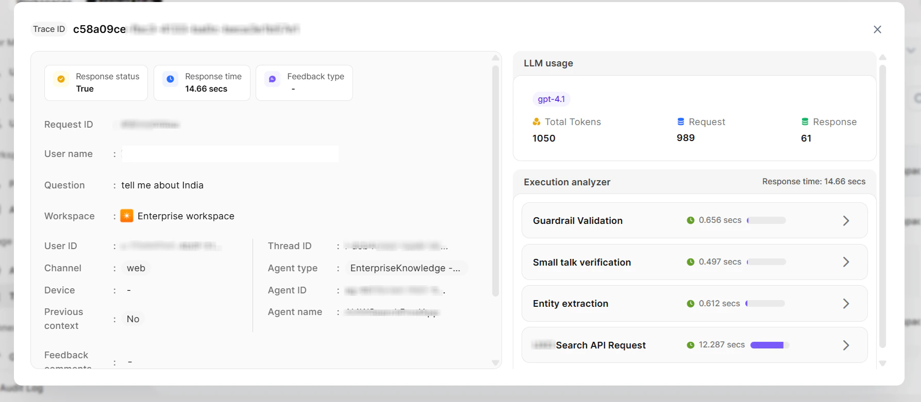Click the Small talk verification duration bar
Viewport: 921px width, 402px height.
766,262
